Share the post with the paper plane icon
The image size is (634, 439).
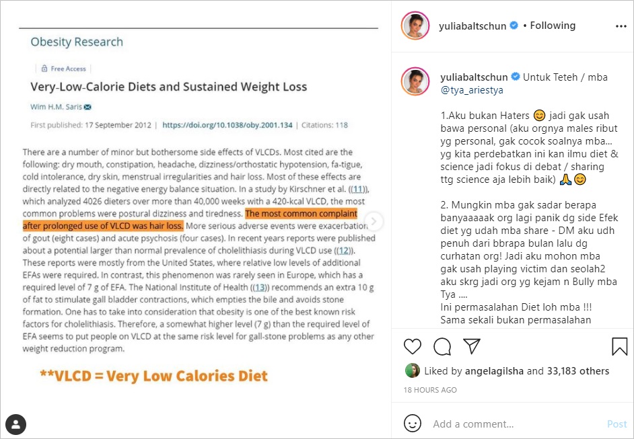tap(472, 346)
